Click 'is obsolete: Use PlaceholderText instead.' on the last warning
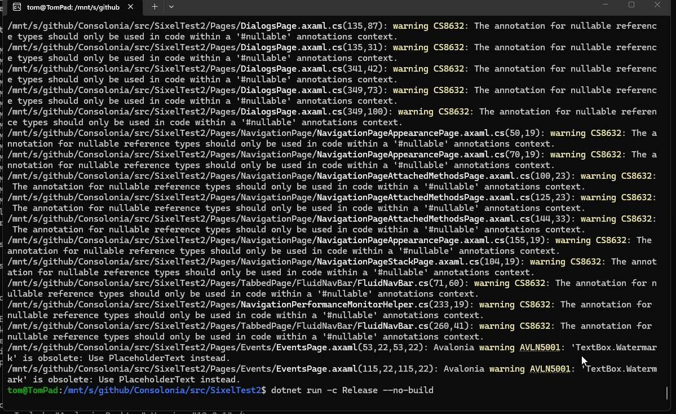 [136, 380]
